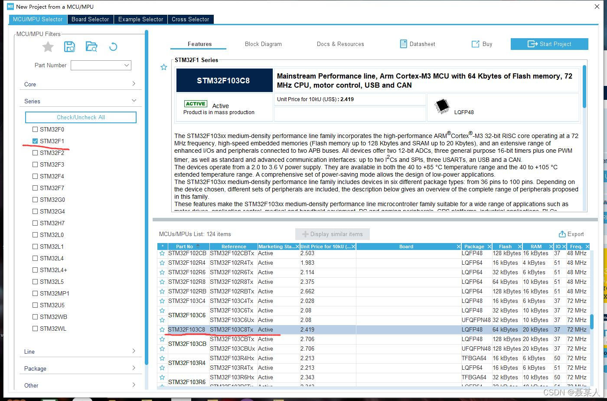The width and height of the screenshot is (607, 401).
Task: Select the STM32WL series checkbox
Action: (35, 329)
